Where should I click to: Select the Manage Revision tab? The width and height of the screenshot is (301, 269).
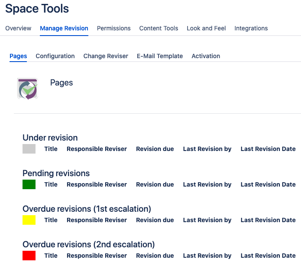[64, 28]
